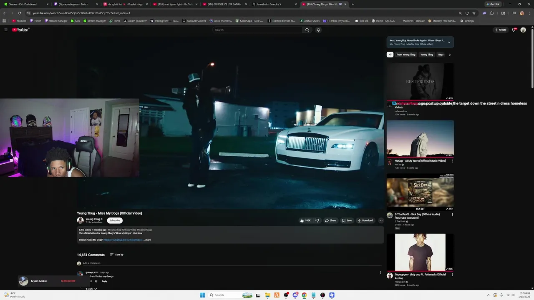Viewport: 534px width, 300px height.
Task: Start voice search with the microphone icon
Action: [x=318, y=30]
